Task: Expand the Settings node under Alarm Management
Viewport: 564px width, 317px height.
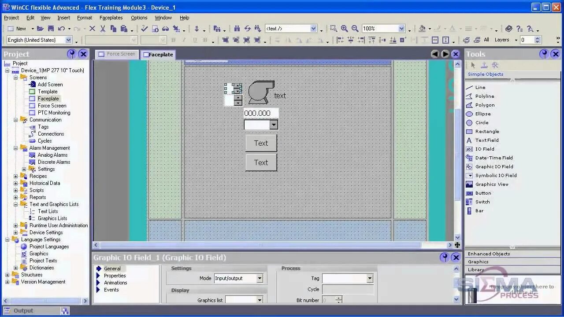Action: click(24, 169)
